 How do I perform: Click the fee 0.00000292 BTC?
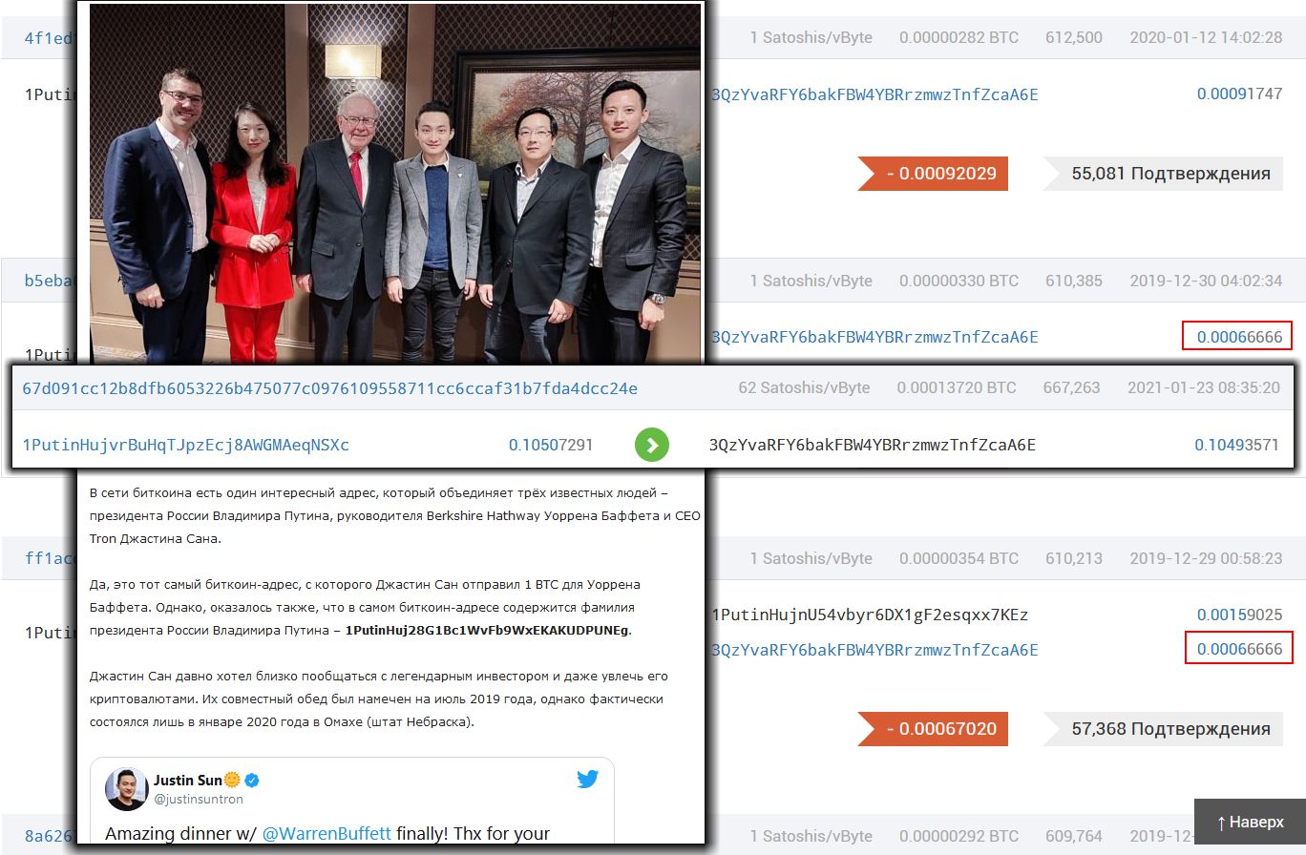coord(958,837)
